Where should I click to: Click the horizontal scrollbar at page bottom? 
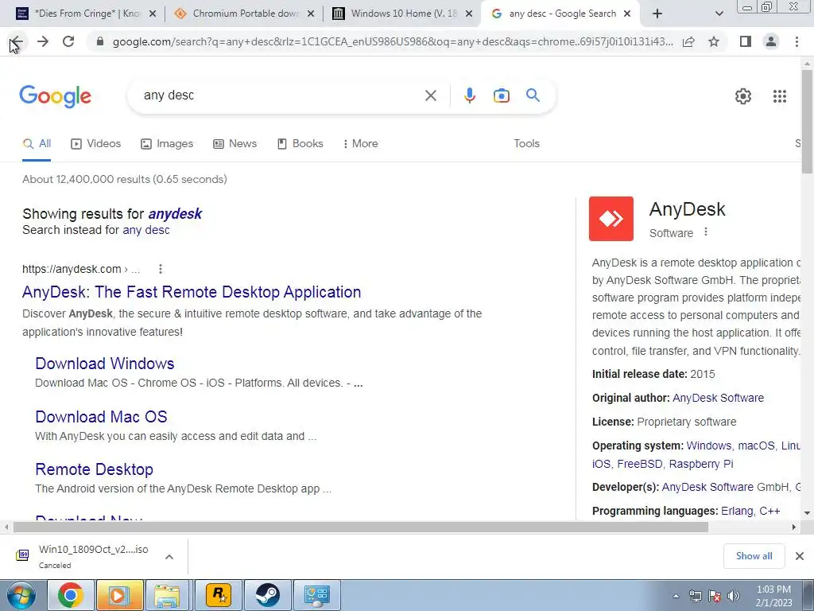click(x=361, y=527)
